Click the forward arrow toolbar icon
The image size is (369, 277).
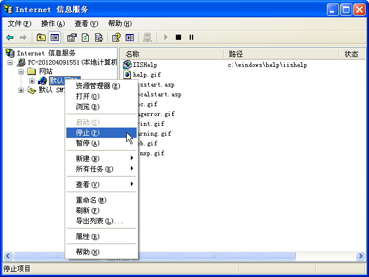(x=23, y=38)
